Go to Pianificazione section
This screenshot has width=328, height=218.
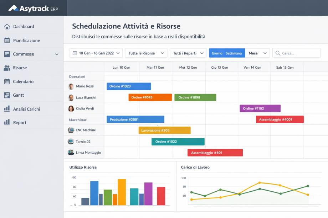[x=32, y=40]
